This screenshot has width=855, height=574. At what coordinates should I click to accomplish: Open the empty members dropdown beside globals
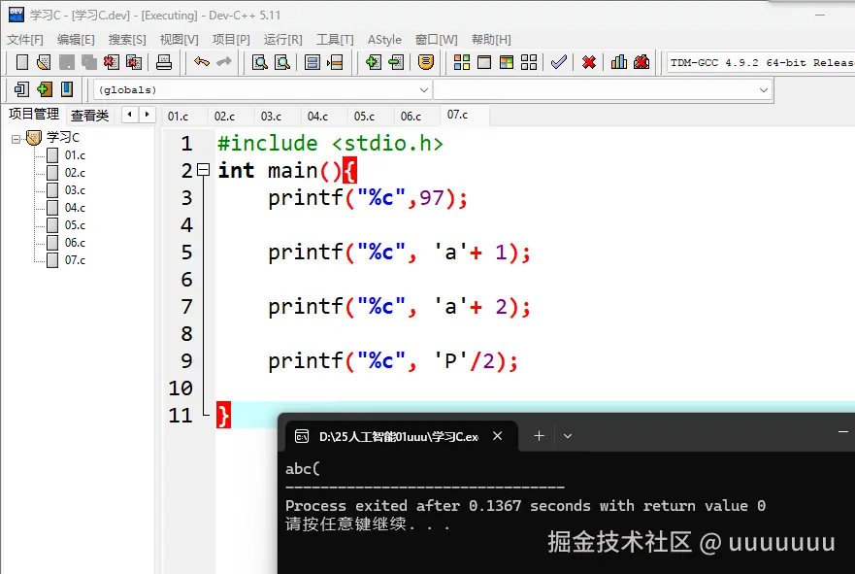603,90
